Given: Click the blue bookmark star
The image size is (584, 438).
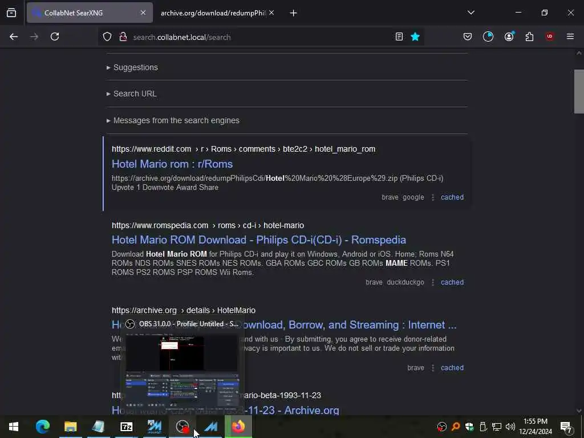Looking at the screenshot, I should [x=415, y=36].
